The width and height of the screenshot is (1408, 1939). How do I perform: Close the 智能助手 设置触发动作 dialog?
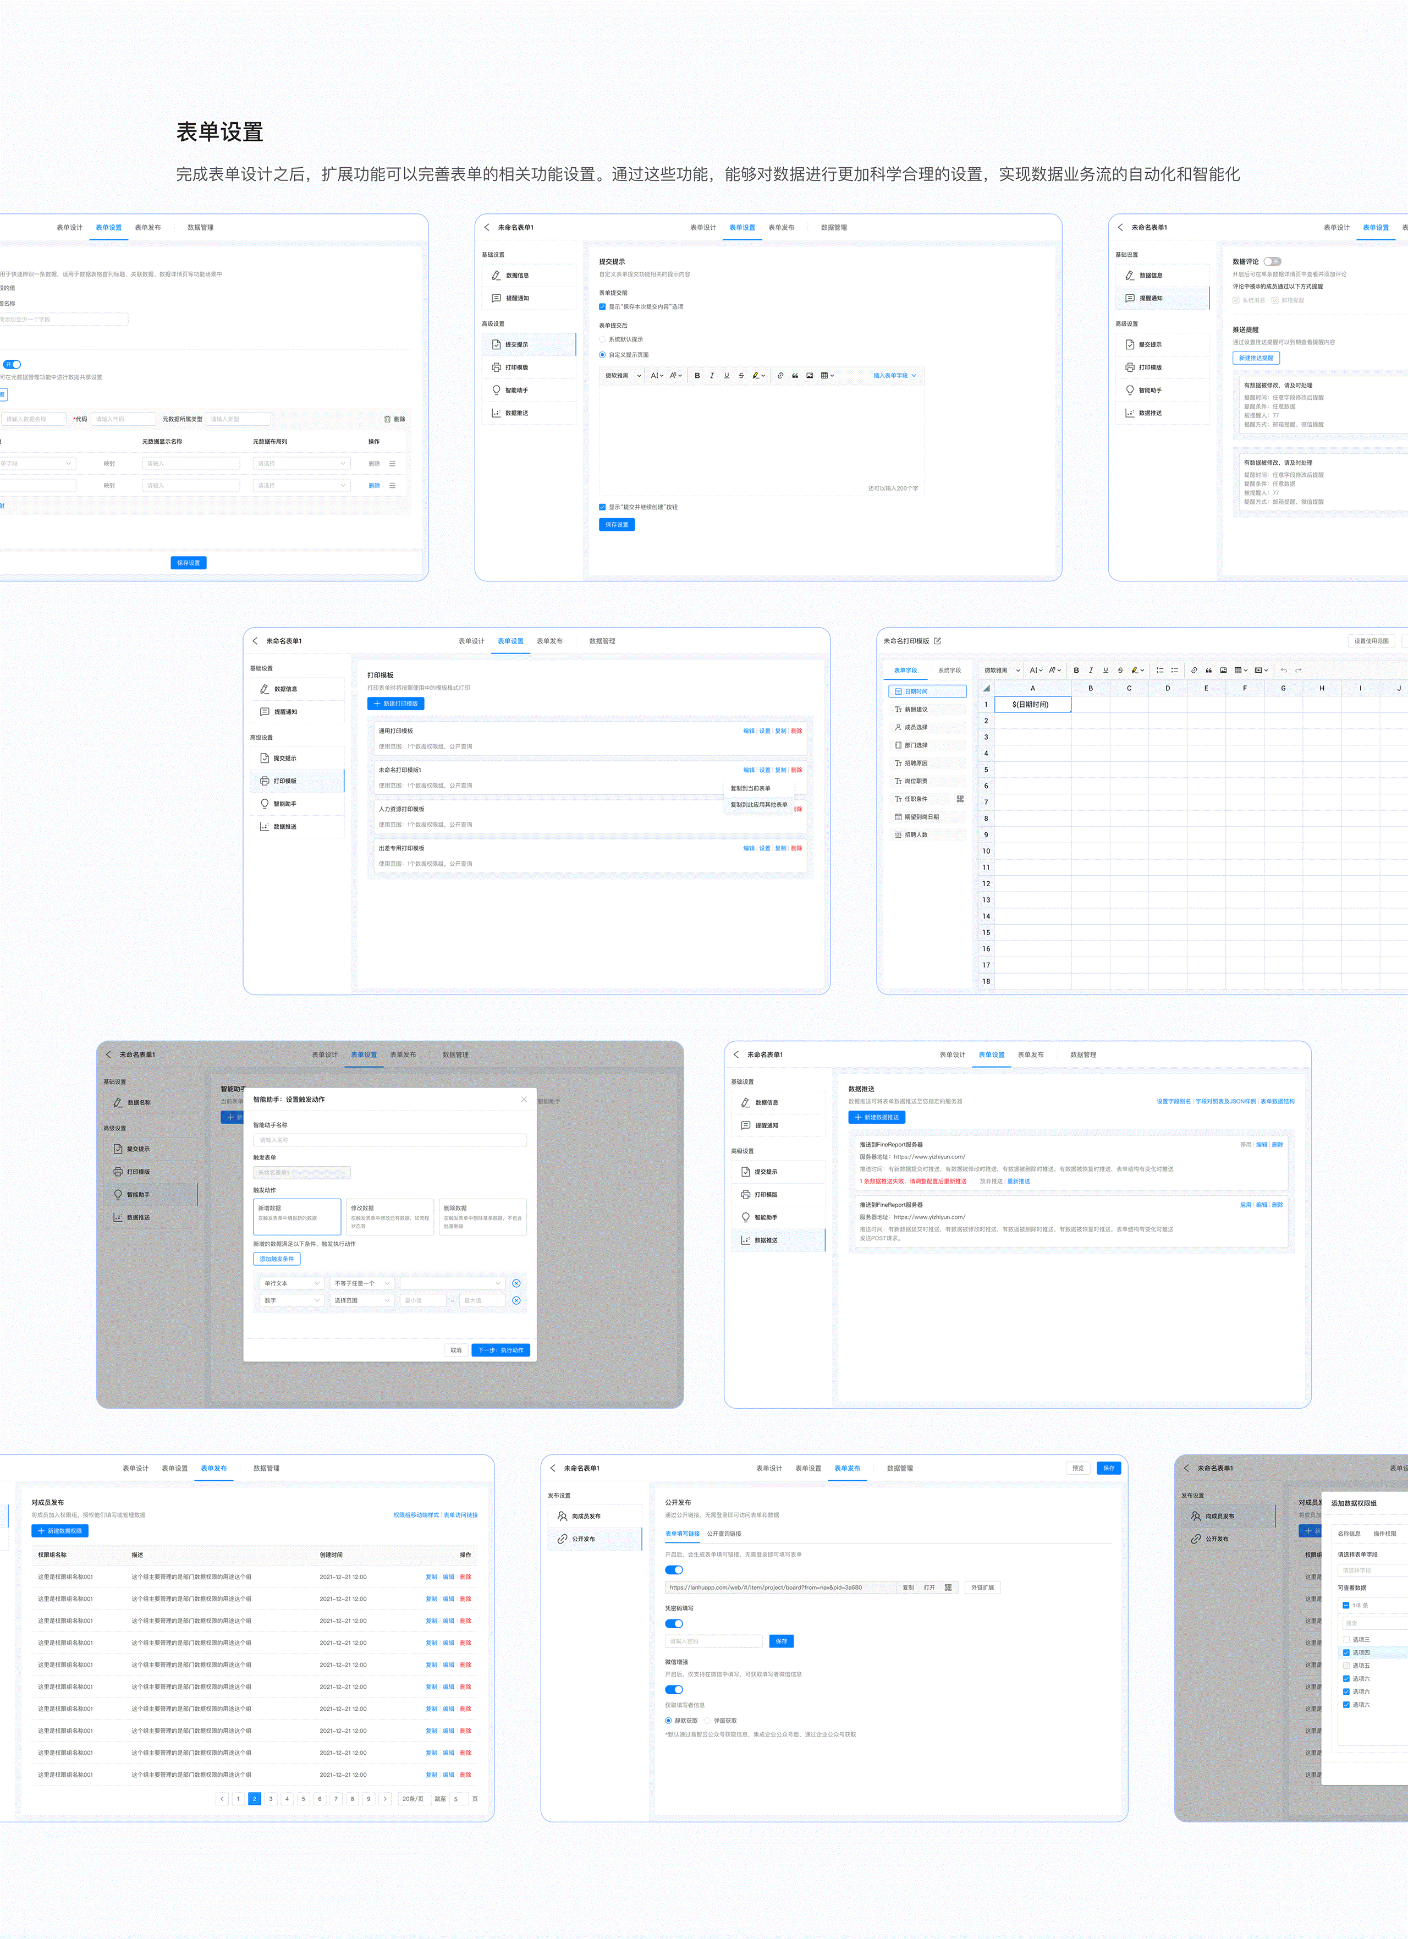[524, 1100]
